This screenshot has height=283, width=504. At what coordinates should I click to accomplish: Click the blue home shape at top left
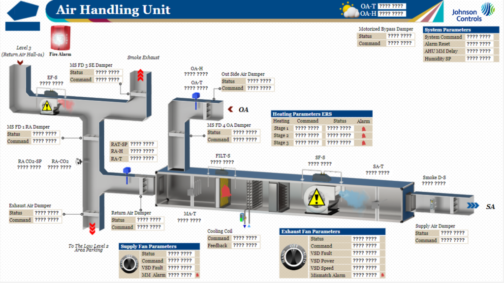tap(23, 10)
